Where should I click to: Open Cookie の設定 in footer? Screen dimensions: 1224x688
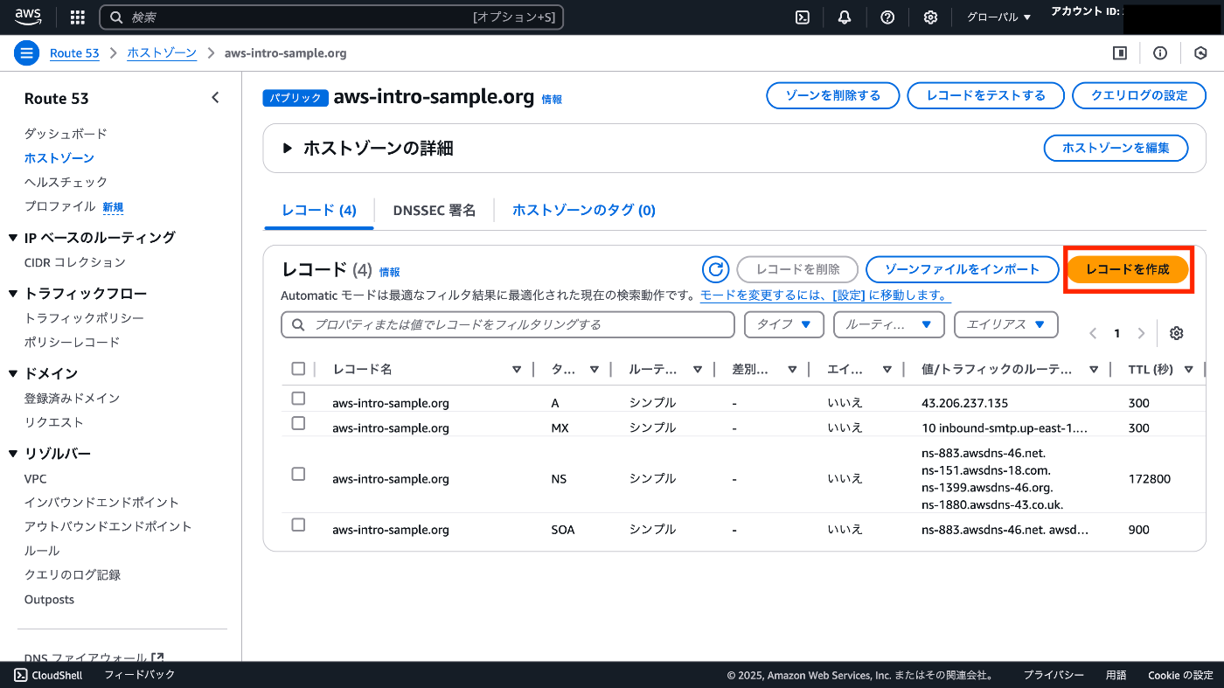point(1180,675)
